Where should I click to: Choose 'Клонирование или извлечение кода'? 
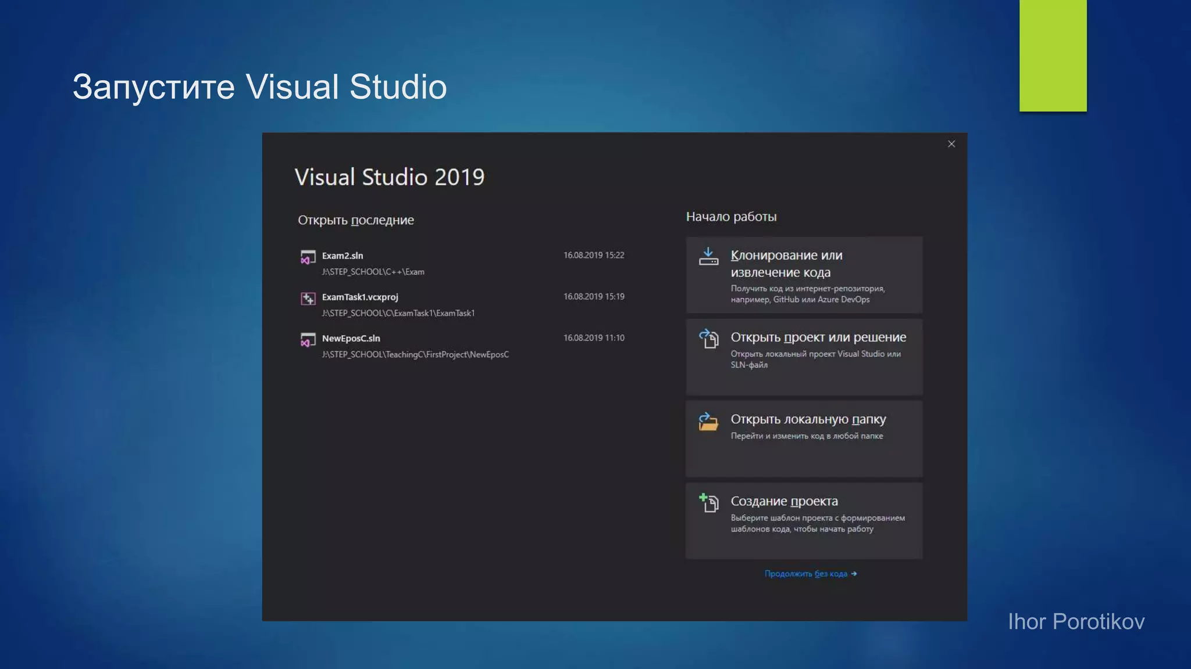click(x=804, y=275)
